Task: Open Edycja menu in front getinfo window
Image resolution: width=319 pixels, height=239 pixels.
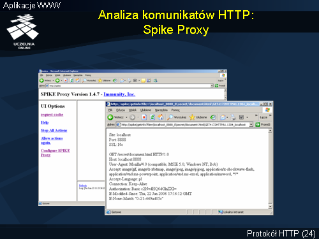Action: (x=121, y=110)
